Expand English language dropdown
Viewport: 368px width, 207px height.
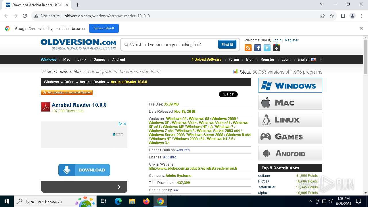pos(306,60)
